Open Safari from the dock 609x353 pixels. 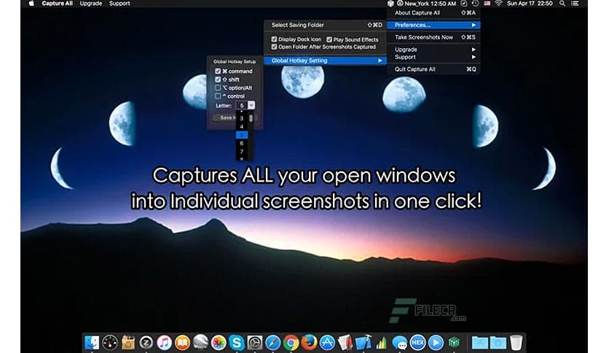(272, 342)
